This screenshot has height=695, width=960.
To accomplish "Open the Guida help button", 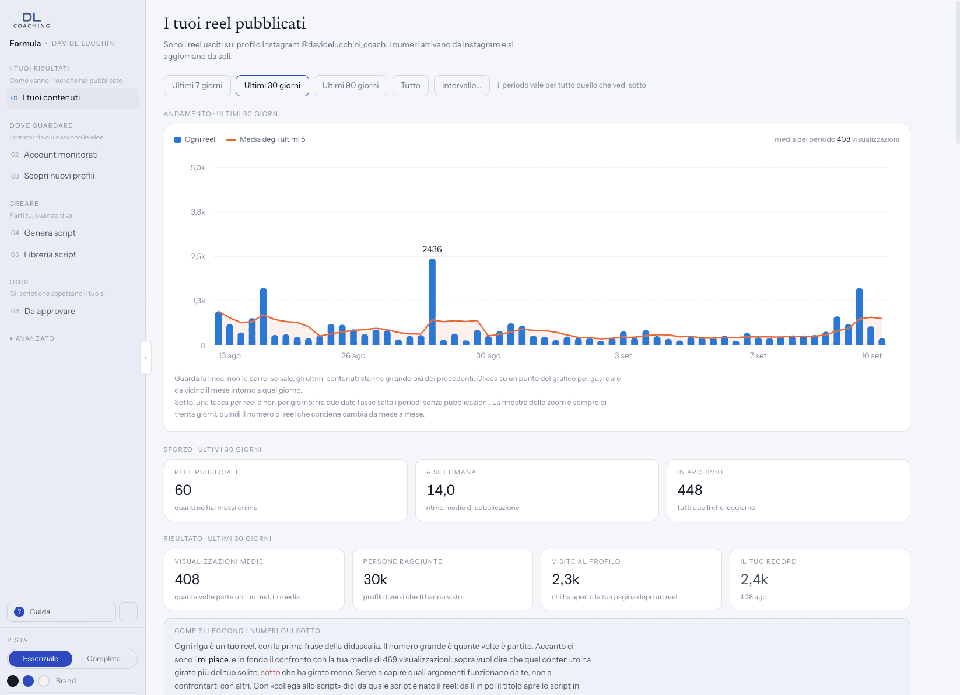I will point(61,612).
